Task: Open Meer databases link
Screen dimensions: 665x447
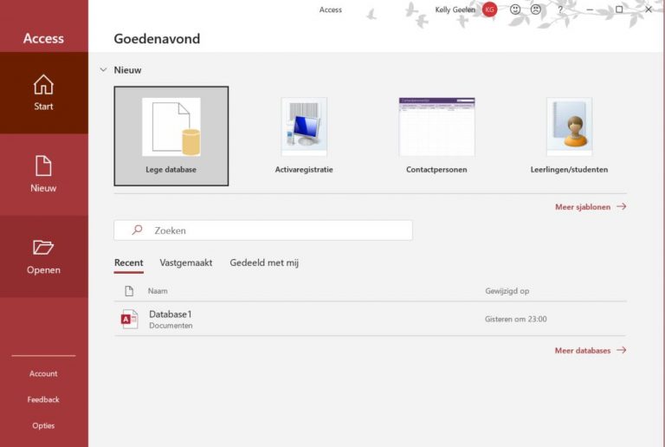Action: coord(591,350)
